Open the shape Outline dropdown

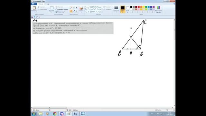(107, 7)
